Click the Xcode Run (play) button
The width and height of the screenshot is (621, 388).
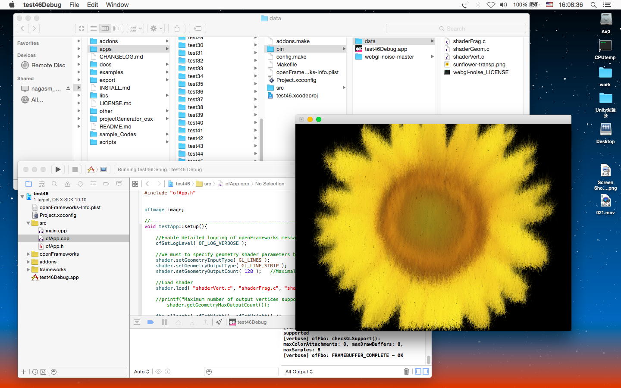pyautogui.click(x=58, y=169)
